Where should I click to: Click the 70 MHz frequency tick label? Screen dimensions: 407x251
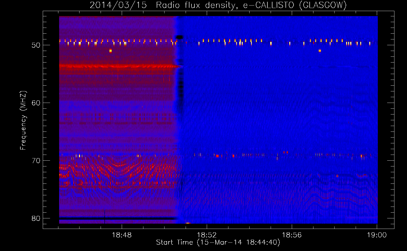36,161
